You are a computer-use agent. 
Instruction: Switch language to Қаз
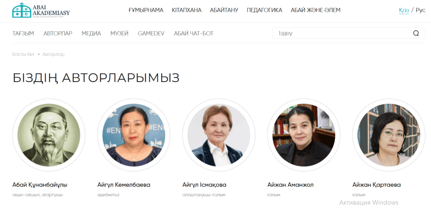(404, 10)
